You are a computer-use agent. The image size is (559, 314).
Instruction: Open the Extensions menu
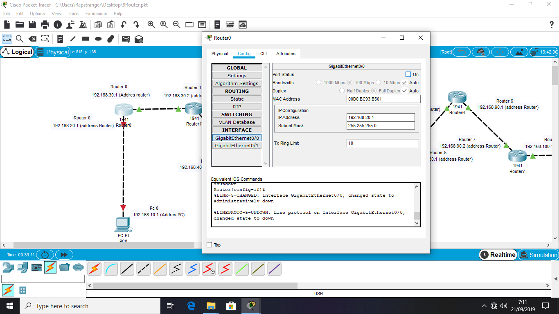(x=96, y=13)
